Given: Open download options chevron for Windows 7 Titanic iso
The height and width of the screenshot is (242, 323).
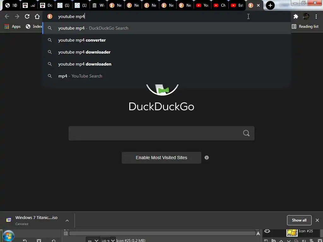Looking at the screenshot, I should pyautogui.click(x=67, y=221).
